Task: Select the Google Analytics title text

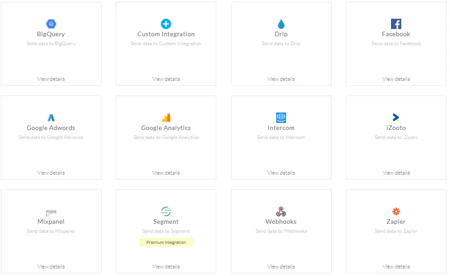Action: [166, 128]
